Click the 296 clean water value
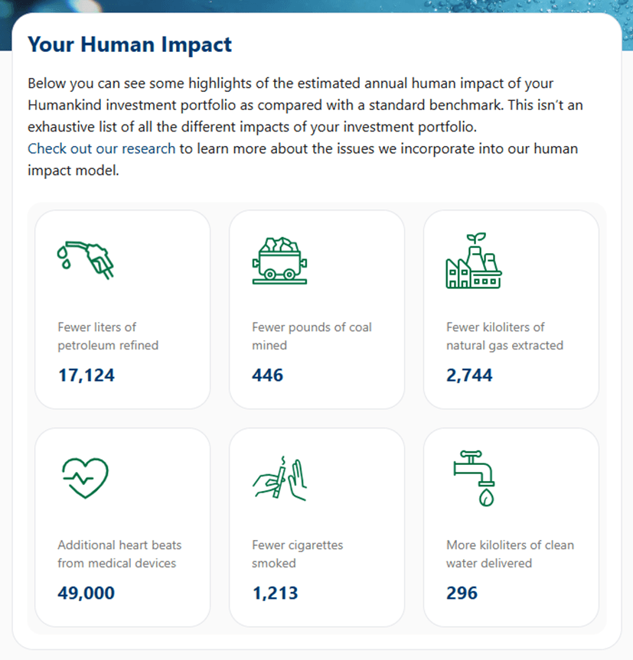This screenshot has height=660, width=633. pos(462,593)
